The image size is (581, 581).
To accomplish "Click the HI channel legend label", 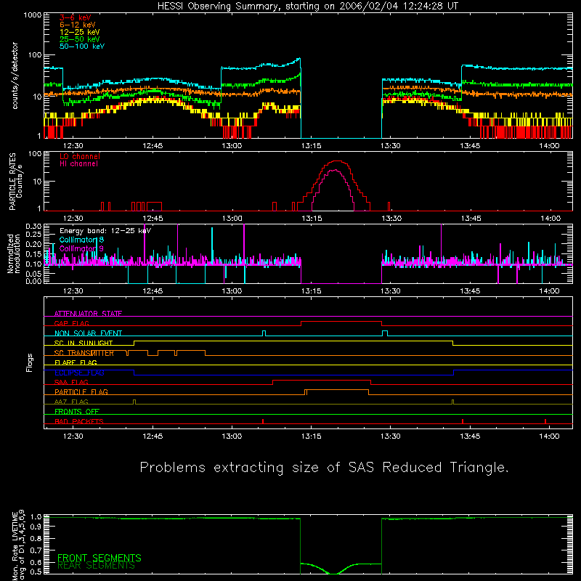I will (x=78, y=164).
